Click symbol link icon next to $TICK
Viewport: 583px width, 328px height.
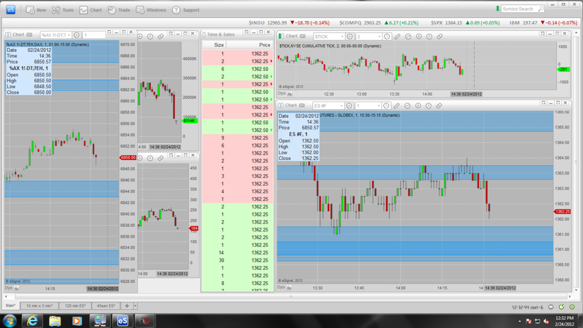(350, 37)
